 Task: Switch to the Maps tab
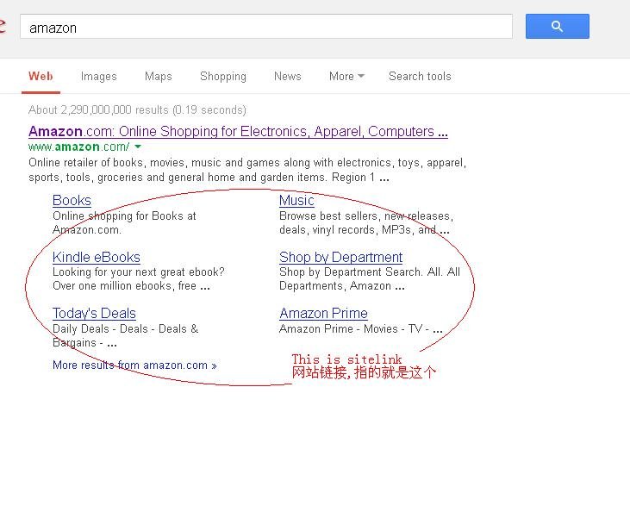[x=158, y=76]
